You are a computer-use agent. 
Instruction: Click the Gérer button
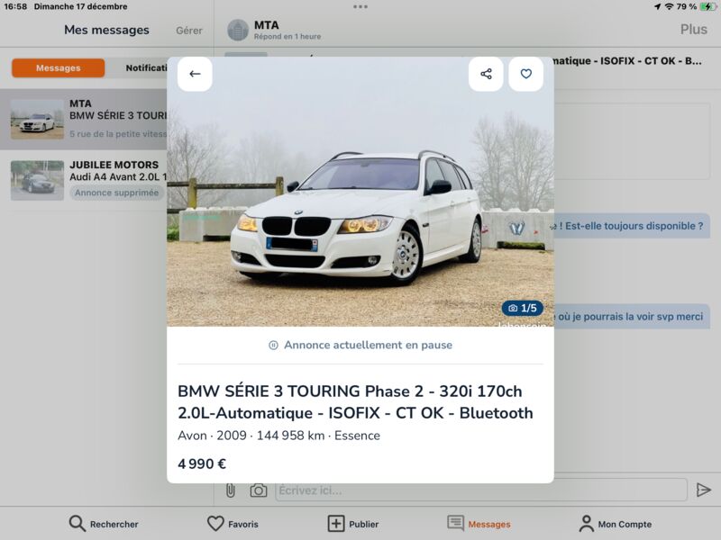point(189,31)
